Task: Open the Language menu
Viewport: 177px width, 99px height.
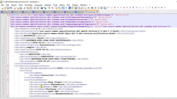Action: [38, 5]
